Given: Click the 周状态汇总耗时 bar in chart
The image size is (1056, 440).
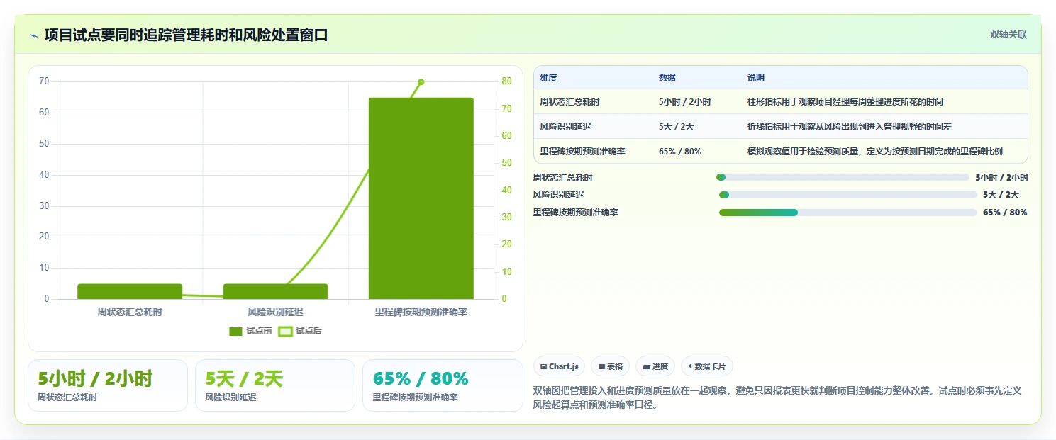Looking at the screenshot, I should [130, 291].
